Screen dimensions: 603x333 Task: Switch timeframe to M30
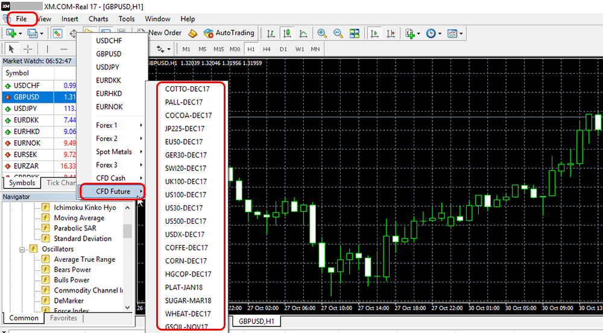coord(235,49)
